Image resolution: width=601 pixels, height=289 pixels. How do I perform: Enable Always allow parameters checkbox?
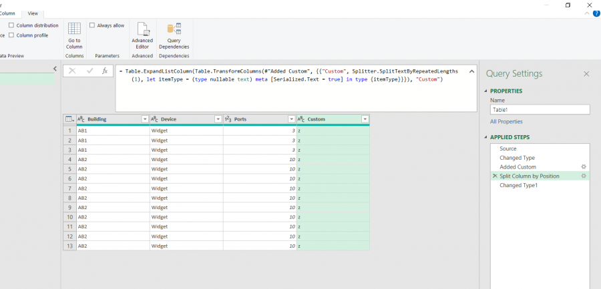(x=92, y=25)
